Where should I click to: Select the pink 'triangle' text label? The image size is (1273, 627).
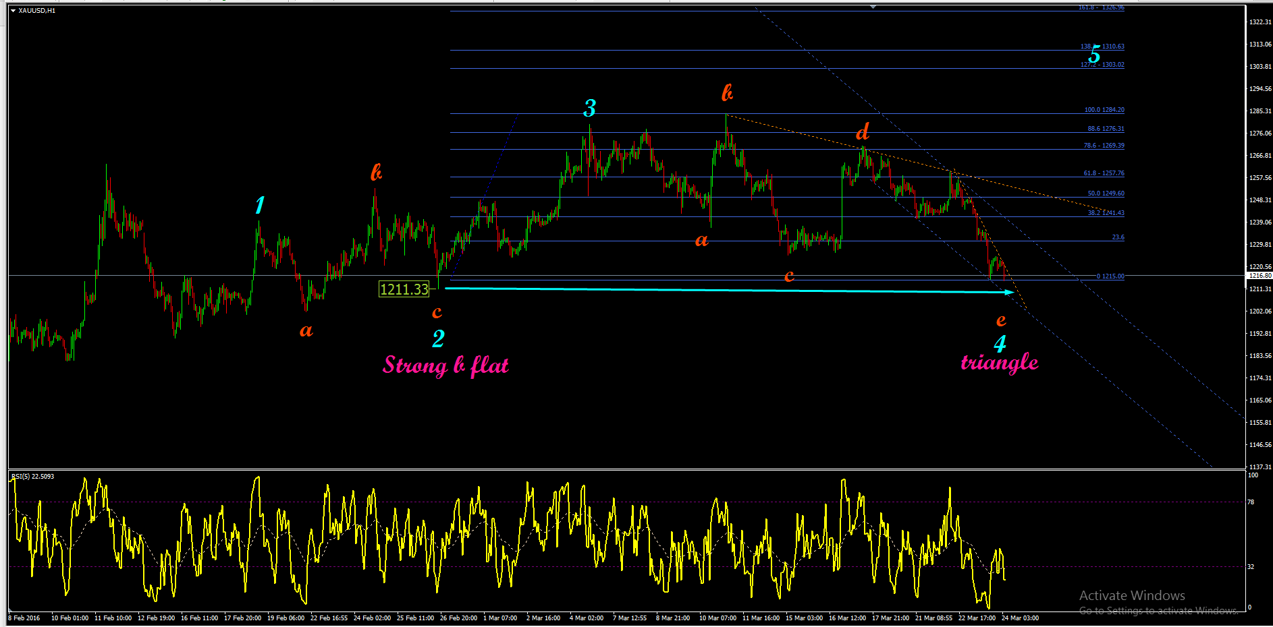click(x=1000, y=363)
